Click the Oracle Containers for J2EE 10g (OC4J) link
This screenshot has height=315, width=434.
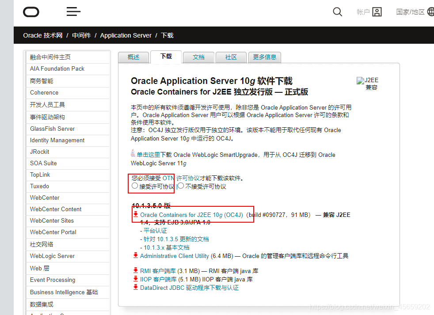(x=193, y=215)
